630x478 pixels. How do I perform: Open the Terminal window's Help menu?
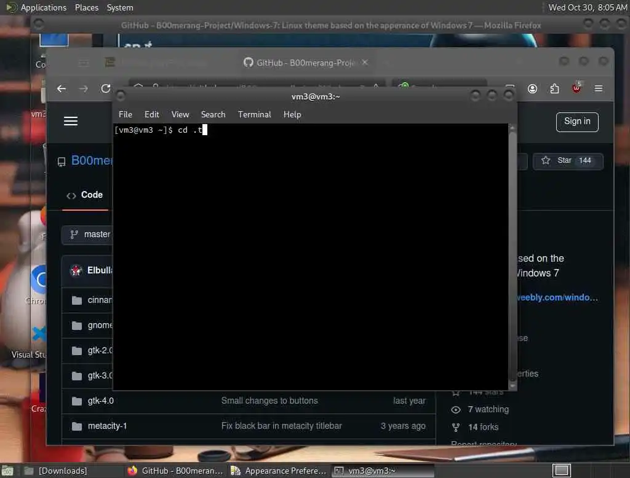coord(292,114)
